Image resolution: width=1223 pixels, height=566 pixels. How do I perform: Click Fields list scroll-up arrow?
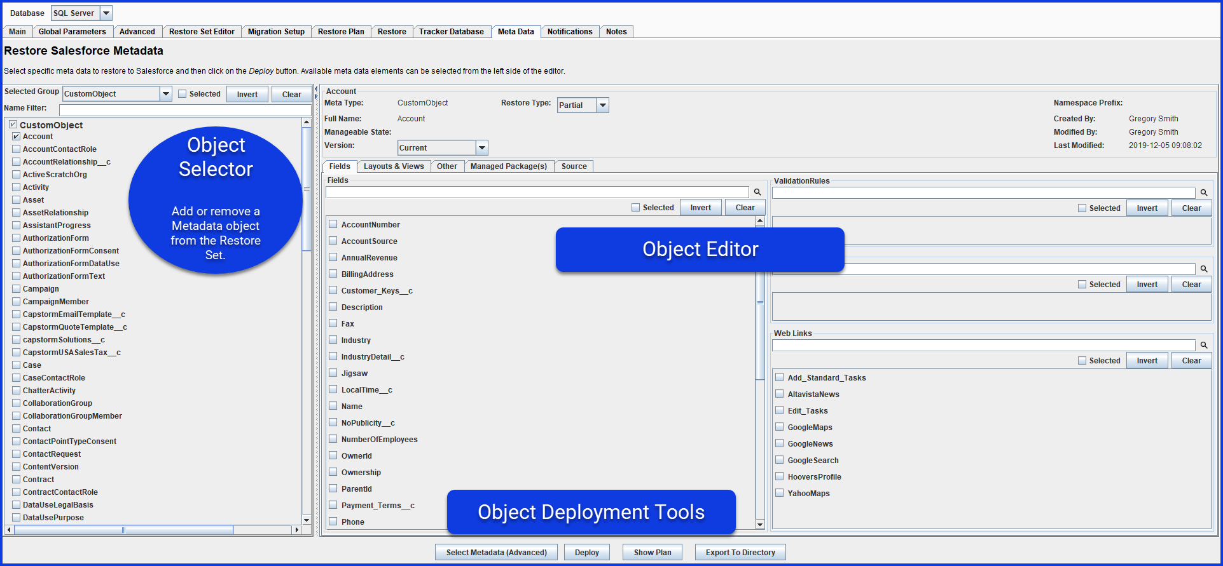[x=760, y=221]
